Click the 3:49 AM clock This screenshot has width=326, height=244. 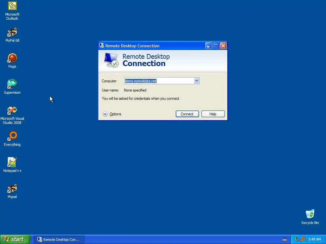click(x=314, y=239)
